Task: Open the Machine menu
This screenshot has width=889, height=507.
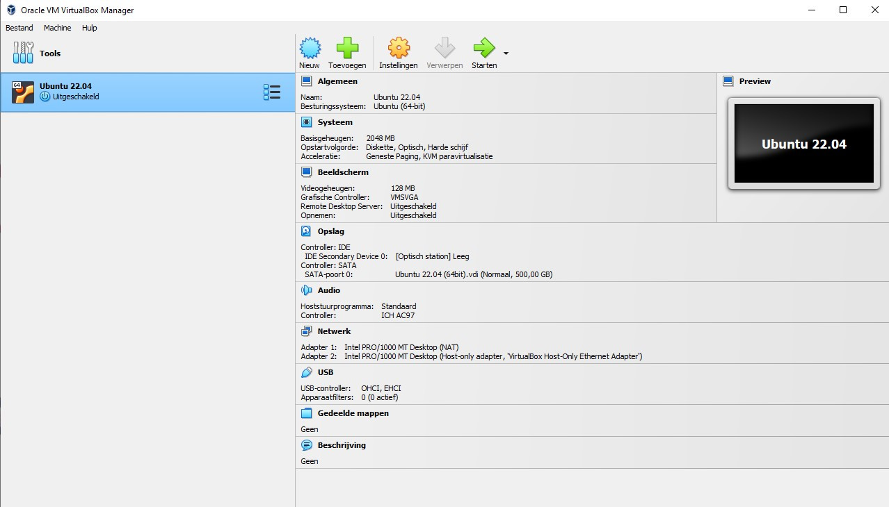Action: tap(57, 28)
